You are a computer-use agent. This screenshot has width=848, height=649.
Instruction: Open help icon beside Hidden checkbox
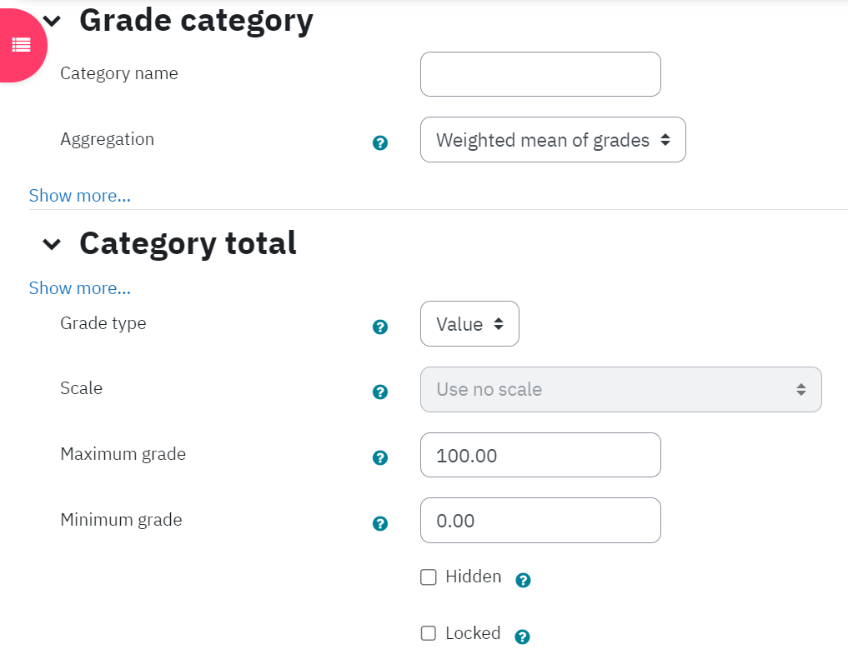click(x=523, y=580)
